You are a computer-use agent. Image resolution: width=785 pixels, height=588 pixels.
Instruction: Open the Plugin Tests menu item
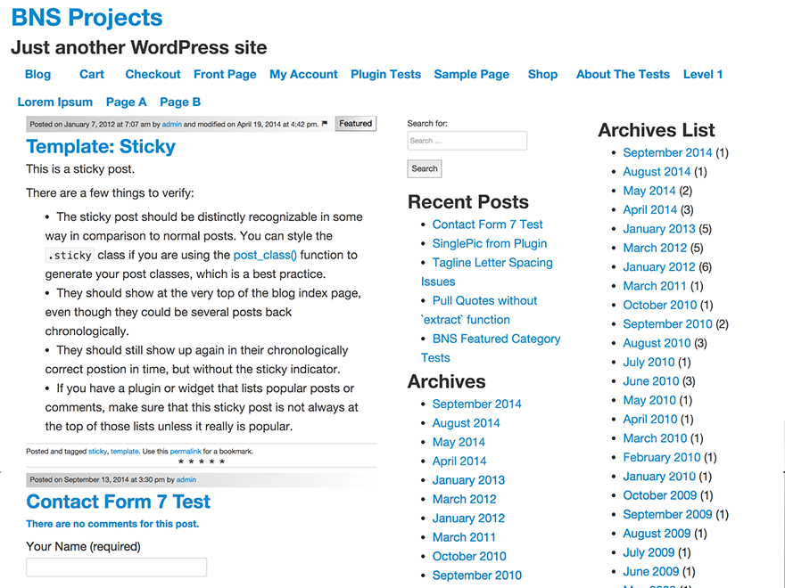coord(385,74)
